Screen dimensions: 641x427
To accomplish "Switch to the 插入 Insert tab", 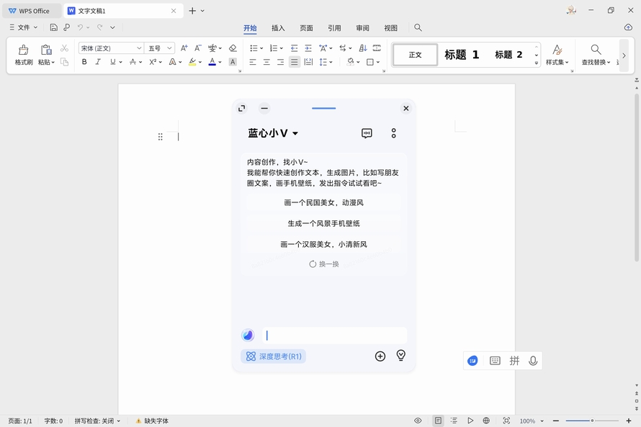I will tap(278, 28).
